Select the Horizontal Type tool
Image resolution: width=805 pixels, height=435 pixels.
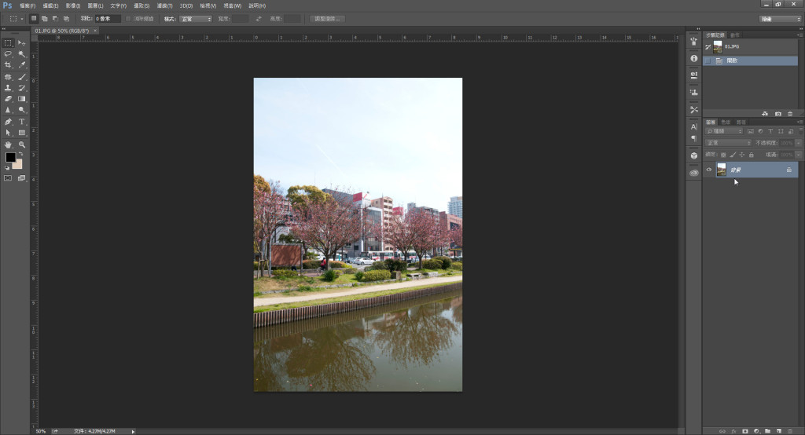pyautogui.click(x=22, y=122)
